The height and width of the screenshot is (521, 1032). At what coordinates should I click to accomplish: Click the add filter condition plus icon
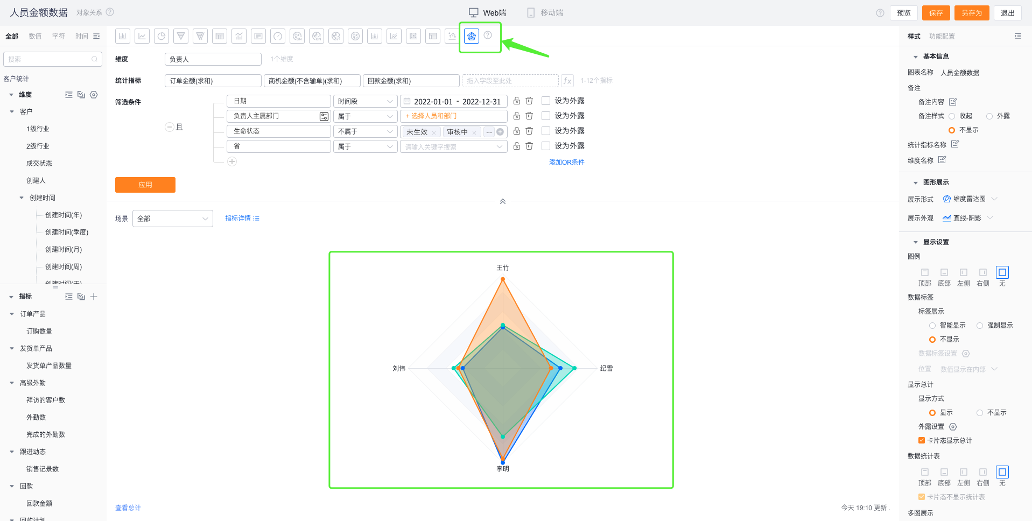pos(232,161)
